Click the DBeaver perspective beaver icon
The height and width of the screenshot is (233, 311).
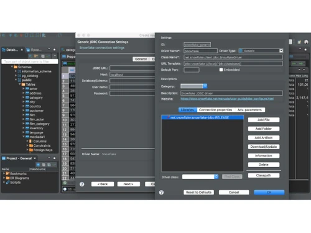[x=306, y=42]
